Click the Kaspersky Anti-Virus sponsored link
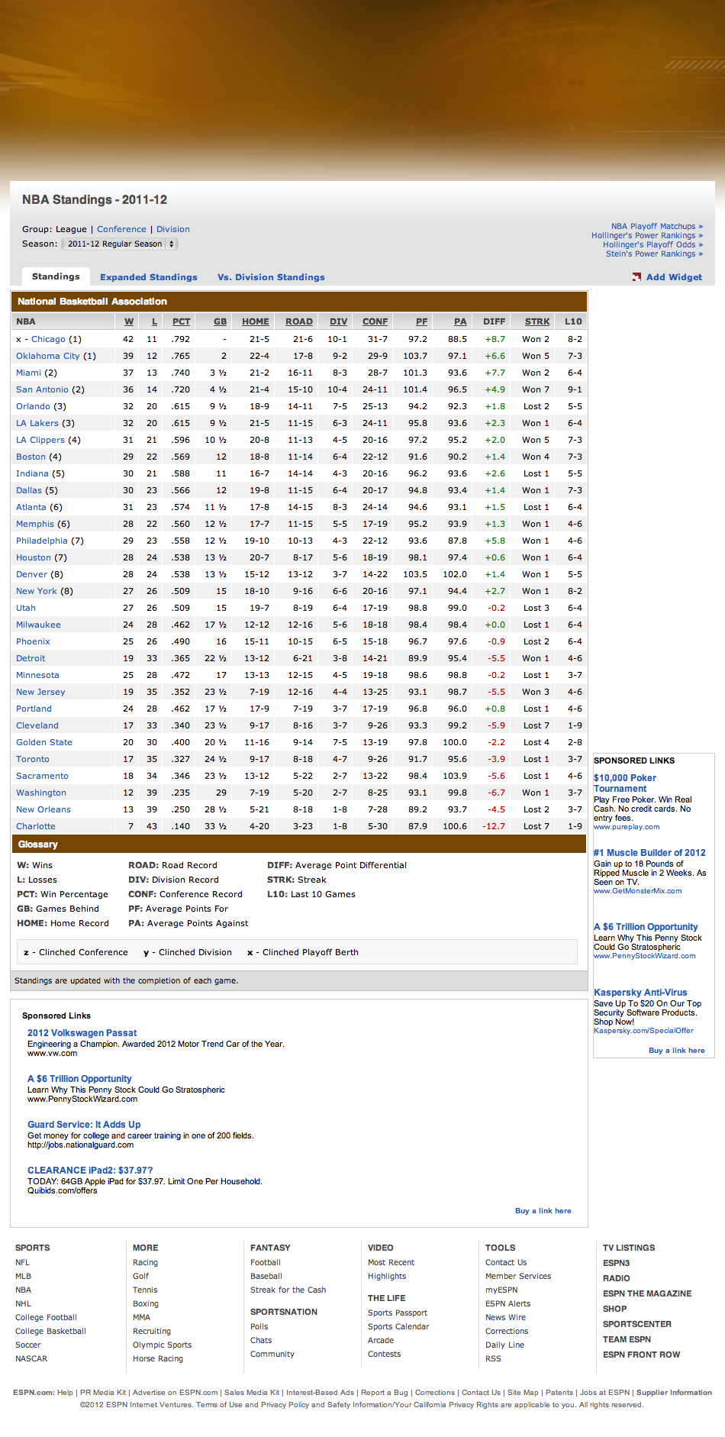The image size is (725, 1437). pyautogui.click(x=640, y=993)
